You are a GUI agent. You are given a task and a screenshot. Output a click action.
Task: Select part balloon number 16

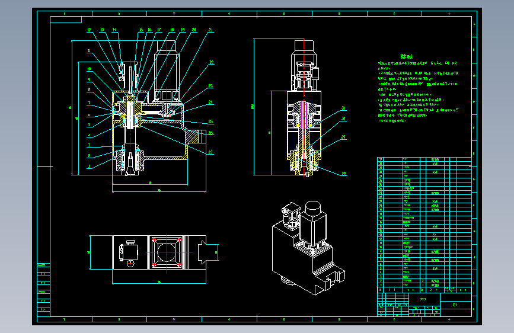[149, 30]
